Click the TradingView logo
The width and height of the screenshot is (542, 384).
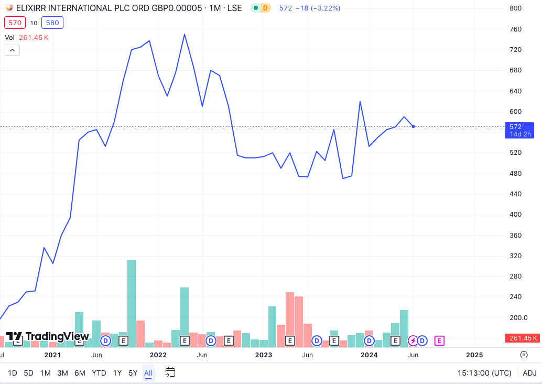pos(48,337)
